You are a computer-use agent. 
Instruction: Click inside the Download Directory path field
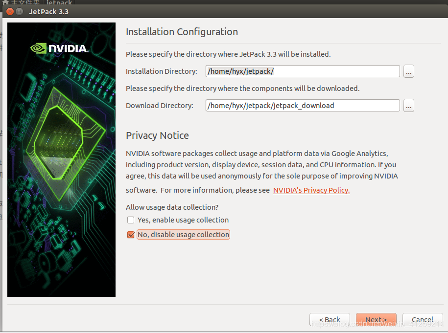click(x=302, y=106)
